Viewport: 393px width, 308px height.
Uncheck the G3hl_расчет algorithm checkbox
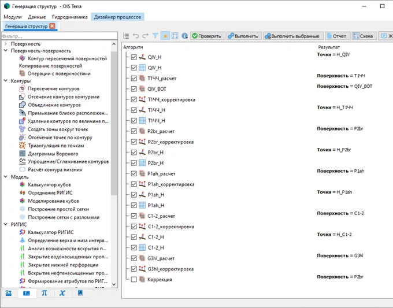point(134,258)
